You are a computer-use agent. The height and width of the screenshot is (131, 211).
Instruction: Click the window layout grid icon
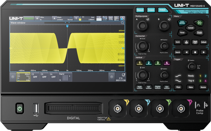122,18
